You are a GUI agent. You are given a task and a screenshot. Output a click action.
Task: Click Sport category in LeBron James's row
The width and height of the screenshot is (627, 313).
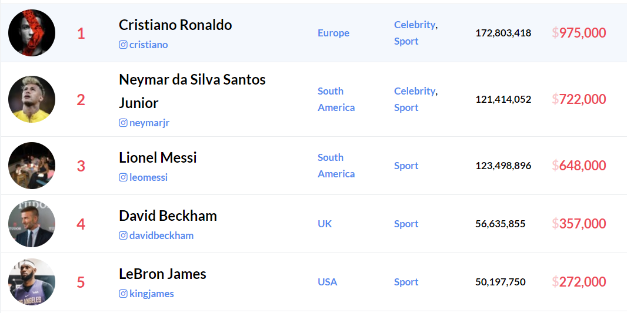click(x=406, y=282)
